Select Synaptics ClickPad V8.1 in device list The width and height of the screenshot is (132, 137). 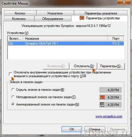(66, 43)
